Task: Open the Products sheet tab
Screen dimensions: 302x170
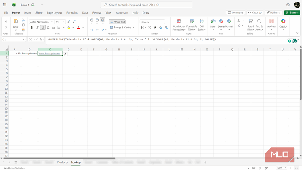Action: (x=62, y=162)
